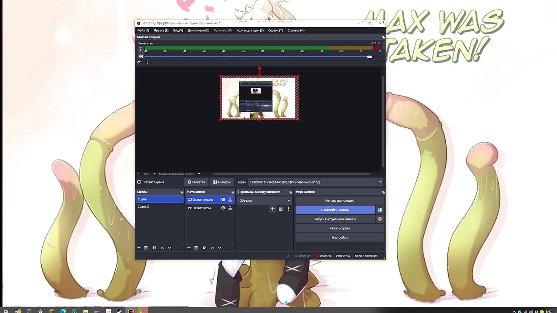This screenshot has height=313, width=557.
Task: Add a new source with plus icon
Action: 189,247
